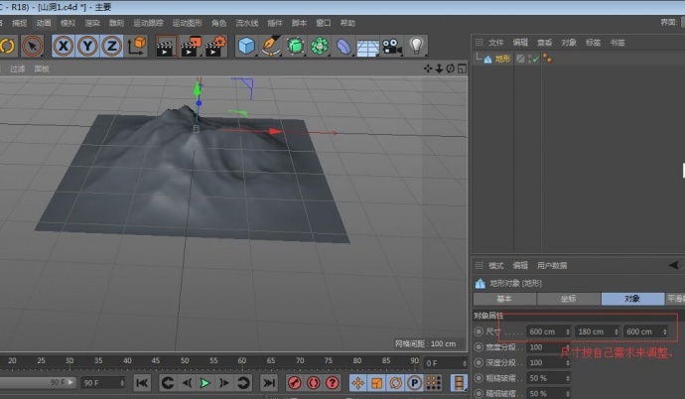Click the 基本 tab button

pyautogui.click(x=504, y=298)
